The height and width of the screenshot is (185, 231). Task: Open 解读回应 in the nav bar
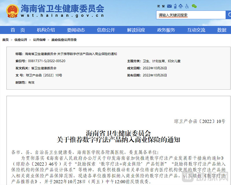click(x=136, y=30)
